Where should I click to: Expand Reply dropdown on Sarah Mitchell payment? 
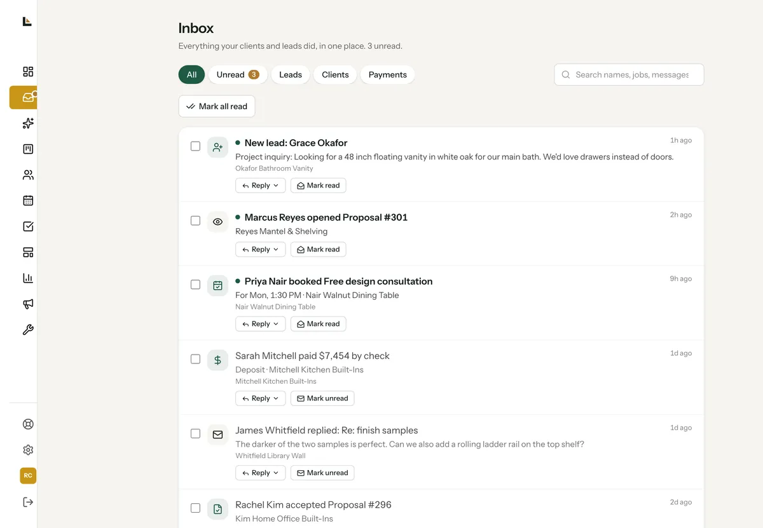coord(261,398)
